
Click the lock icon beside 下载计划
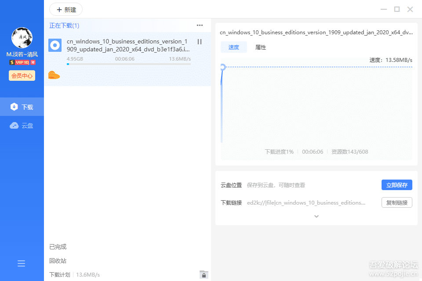coord(204,274)
